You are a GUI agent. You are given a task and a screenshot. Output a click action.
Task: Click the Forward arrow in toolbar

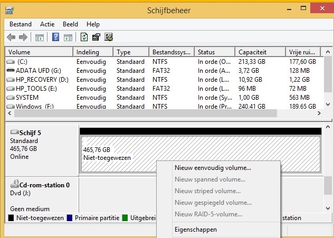23,37
